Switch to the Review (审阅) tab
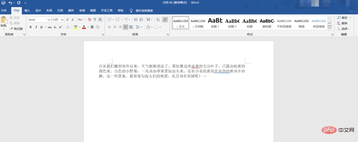The height and width of the screenshot is (142, 358). click(x=82, y=11)
